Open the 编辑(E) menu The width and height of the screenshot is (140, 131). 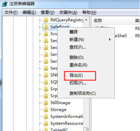pyautogui.click(x=29, y=12)
